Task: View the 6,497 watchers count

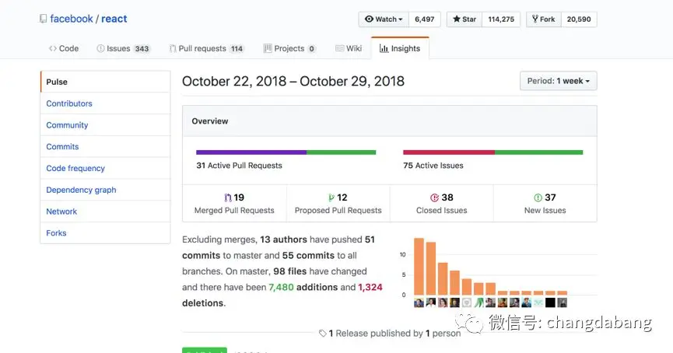Action: click(425, 19)
